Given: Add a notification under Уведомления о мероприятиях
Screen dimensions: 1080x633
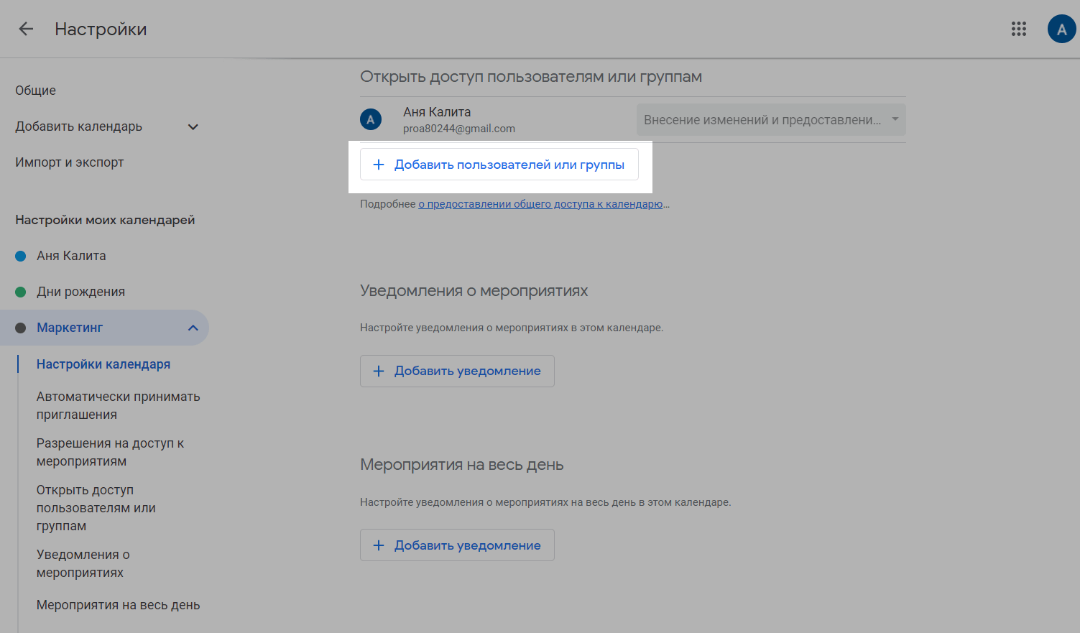Looking at the screenshot, I should tap(457, 371).
